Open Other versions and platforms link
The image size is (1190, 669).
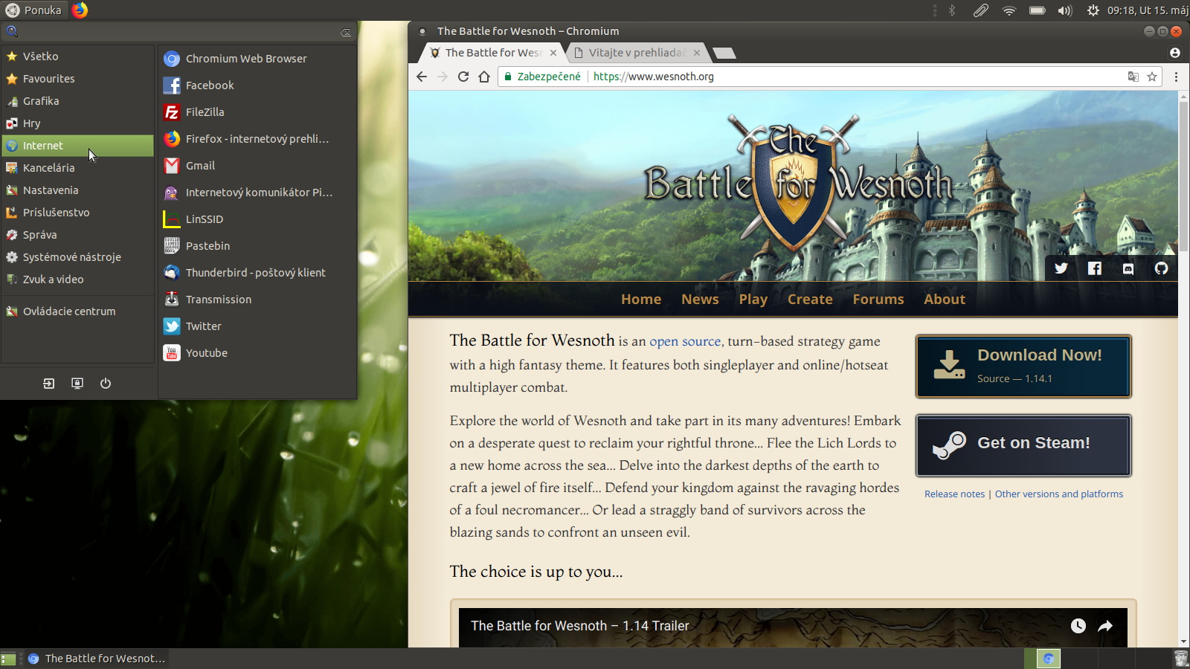click(x=1059, y=494)
